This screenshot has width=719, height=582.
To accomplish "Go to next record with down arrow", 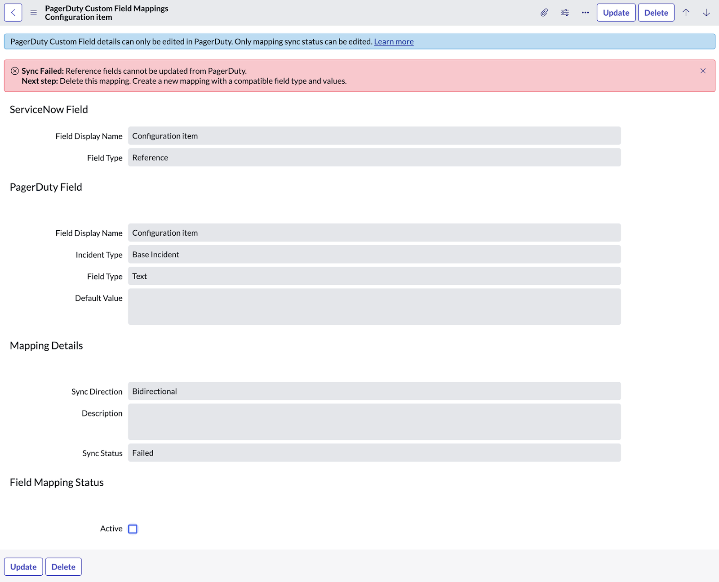I will click(706, 13).
